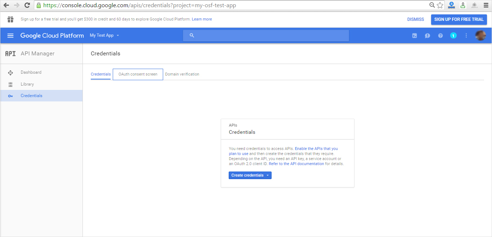Click the Dashboard icon in the sidebar
492x237 pixels.
click(x=10, y=73)
